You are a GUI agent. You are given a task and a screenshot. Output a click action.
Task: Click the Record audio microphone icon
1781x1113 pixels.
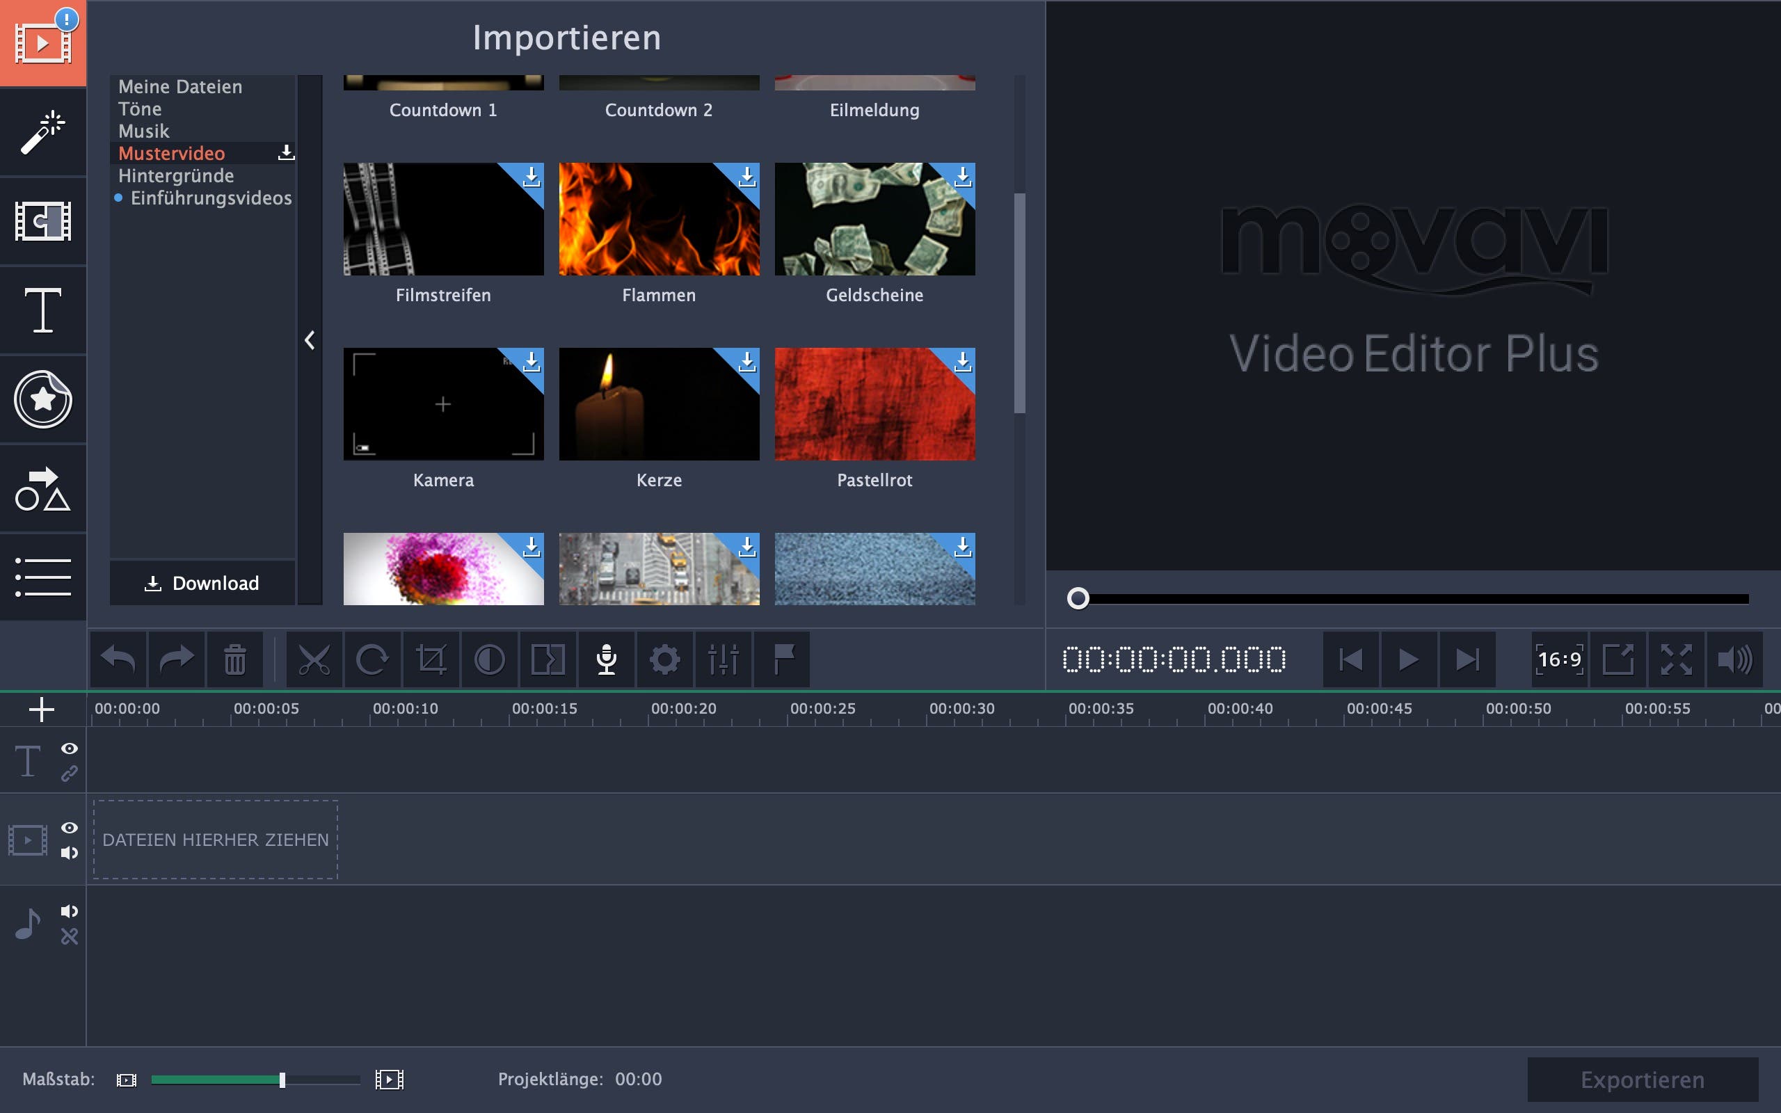[606, 659]
